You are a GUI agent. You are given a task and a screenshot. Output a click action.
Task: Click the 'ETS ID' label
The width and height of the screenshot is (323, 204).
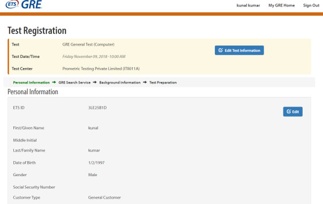pos(19,108)
